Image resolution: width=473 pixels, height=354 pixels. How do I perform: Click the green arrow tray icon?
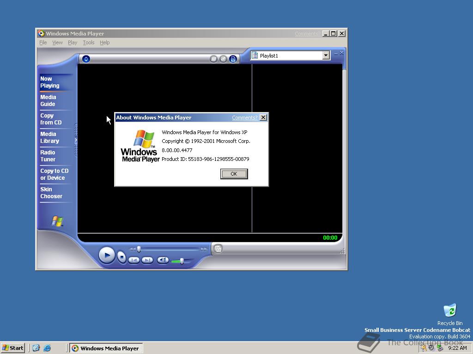click(440, 348)
